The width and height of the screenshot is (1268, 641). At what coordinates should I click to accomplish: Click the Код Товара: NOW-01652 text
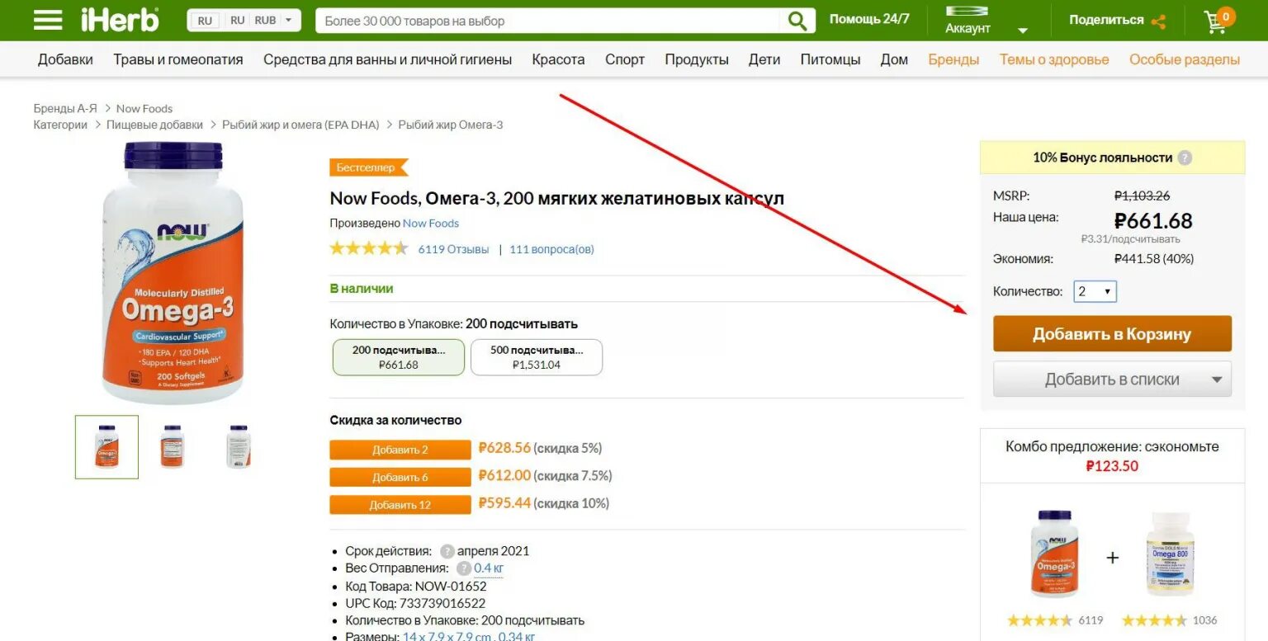point(416,587)
